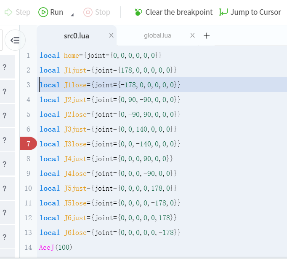Close the src0.lua tab
The width and height of the screenshot is (287, 259).
pyautogui.click(x=111, y=36)
